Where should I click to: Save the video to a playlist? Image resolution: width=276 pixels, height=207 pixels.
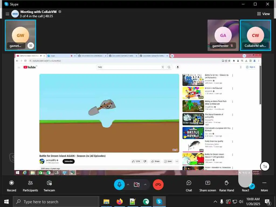click(x=168, y=161)
